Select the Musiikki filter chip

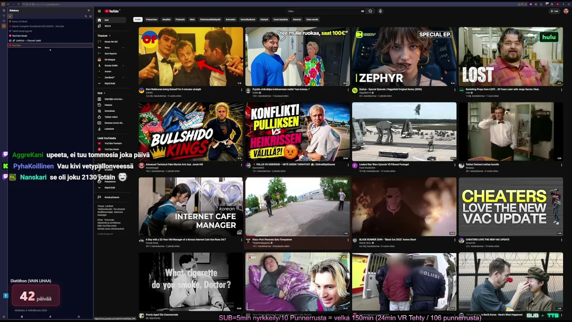click(x=166, y=20)
